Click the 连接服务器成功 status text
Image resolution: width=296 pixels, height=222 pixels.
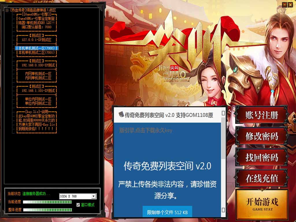pos(36,194)
